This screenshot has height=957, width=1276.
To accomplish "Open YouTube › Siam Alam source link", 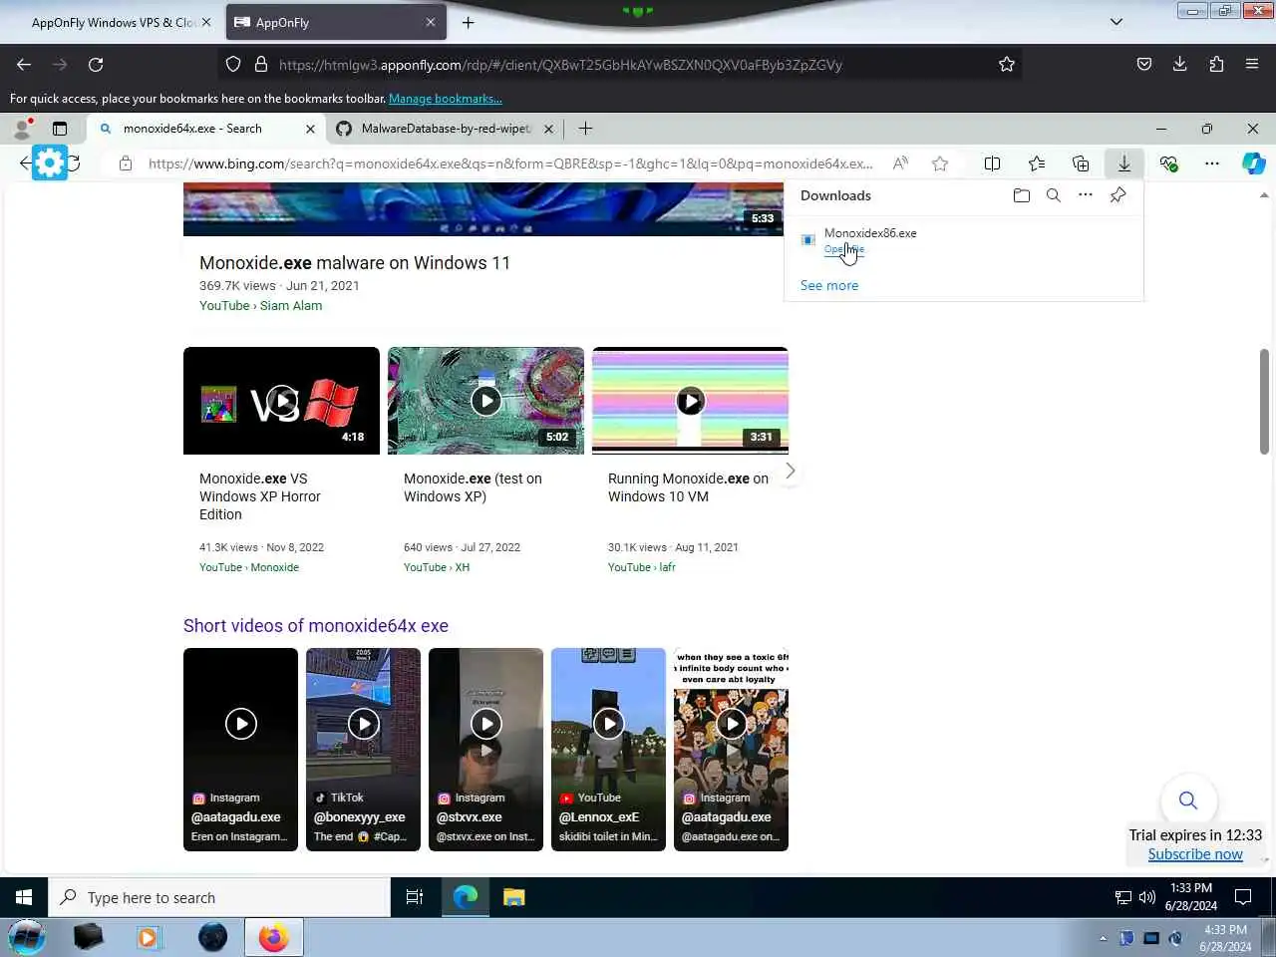I will [x=260, y=306].
